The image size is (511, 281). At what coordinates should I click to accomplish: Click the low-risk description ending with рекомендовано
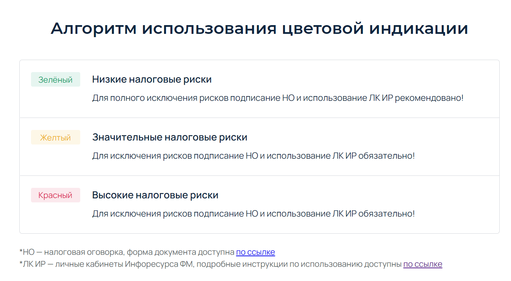(278, 98)
